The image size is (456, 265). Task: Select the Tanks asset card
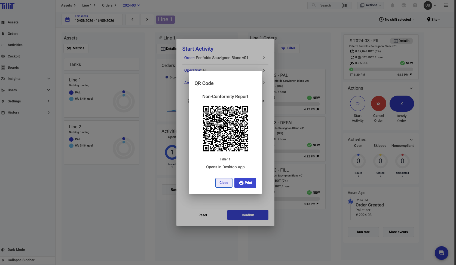tap(102, 64)
